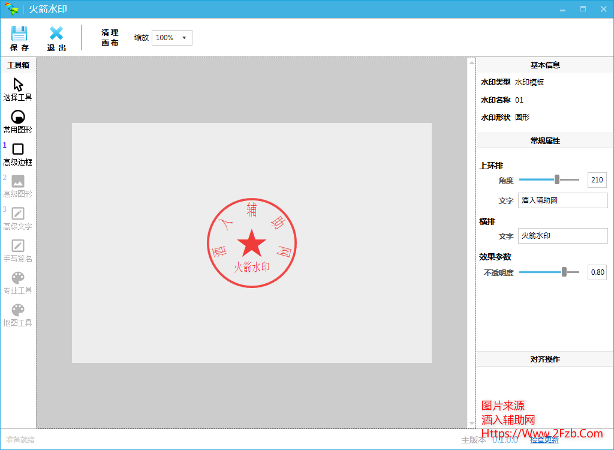Screen dimensions: 614x450
Task: Click the horizontal text field 火箭水印
Action: click(562, 236)
